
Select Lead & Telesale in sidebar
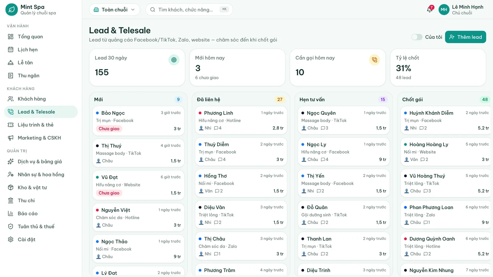tap(41, 112)
